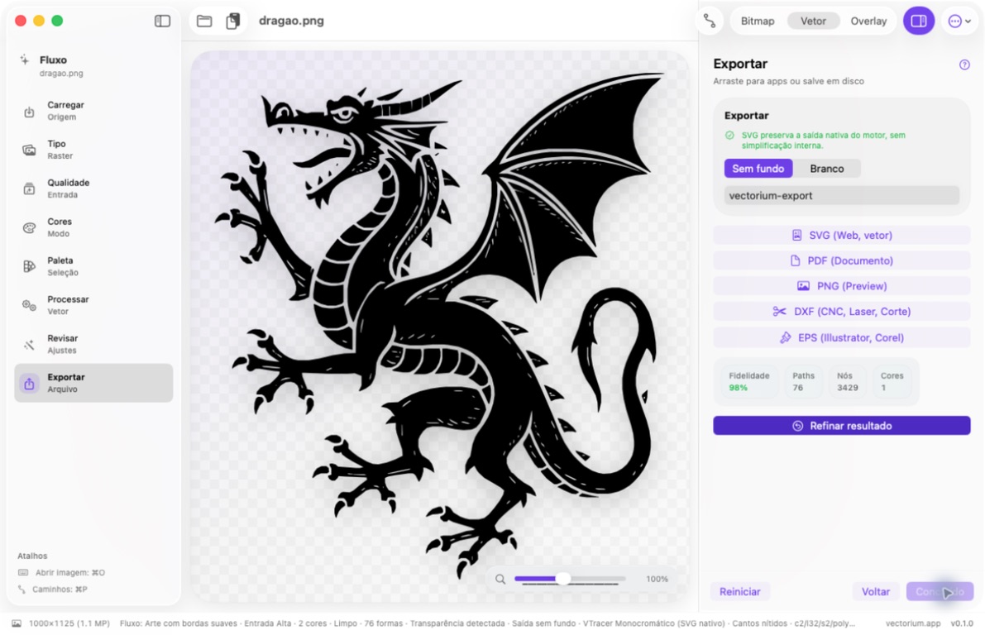Export as EPS (Illustrator, Corel)
Screen dimensions: 985x635
(842, 337)
